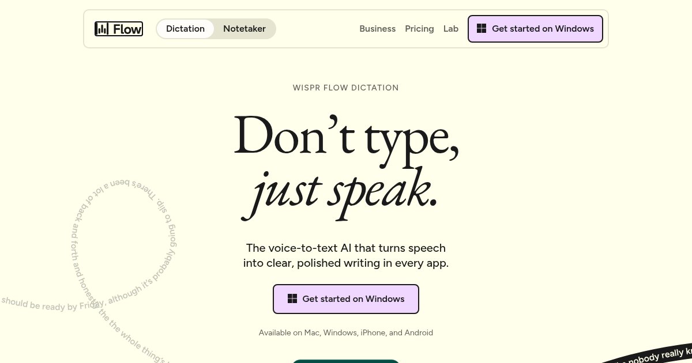Switch to the Notetaker tab
Screen dimensions: 692x363
[245, 29]
